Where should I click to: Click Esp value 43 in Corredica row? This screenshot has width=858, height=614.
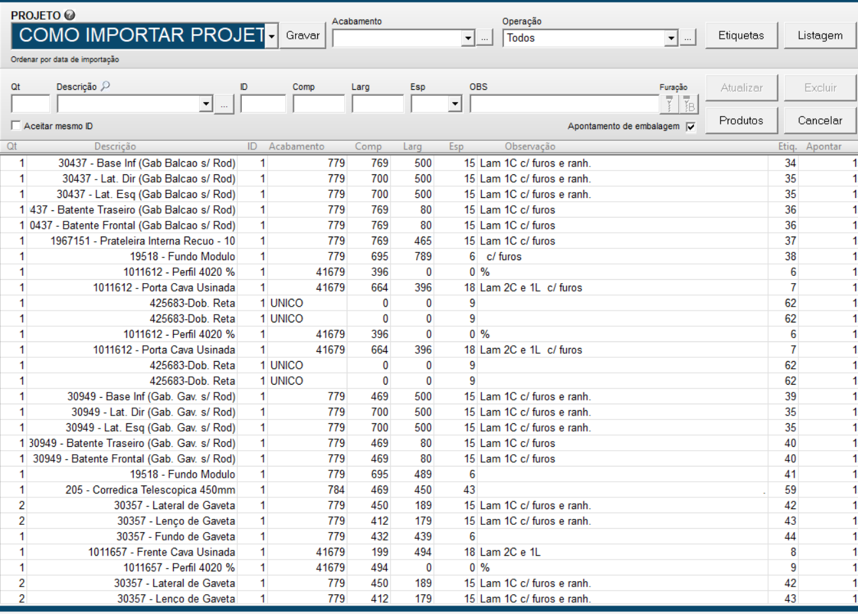pos(469,490)
